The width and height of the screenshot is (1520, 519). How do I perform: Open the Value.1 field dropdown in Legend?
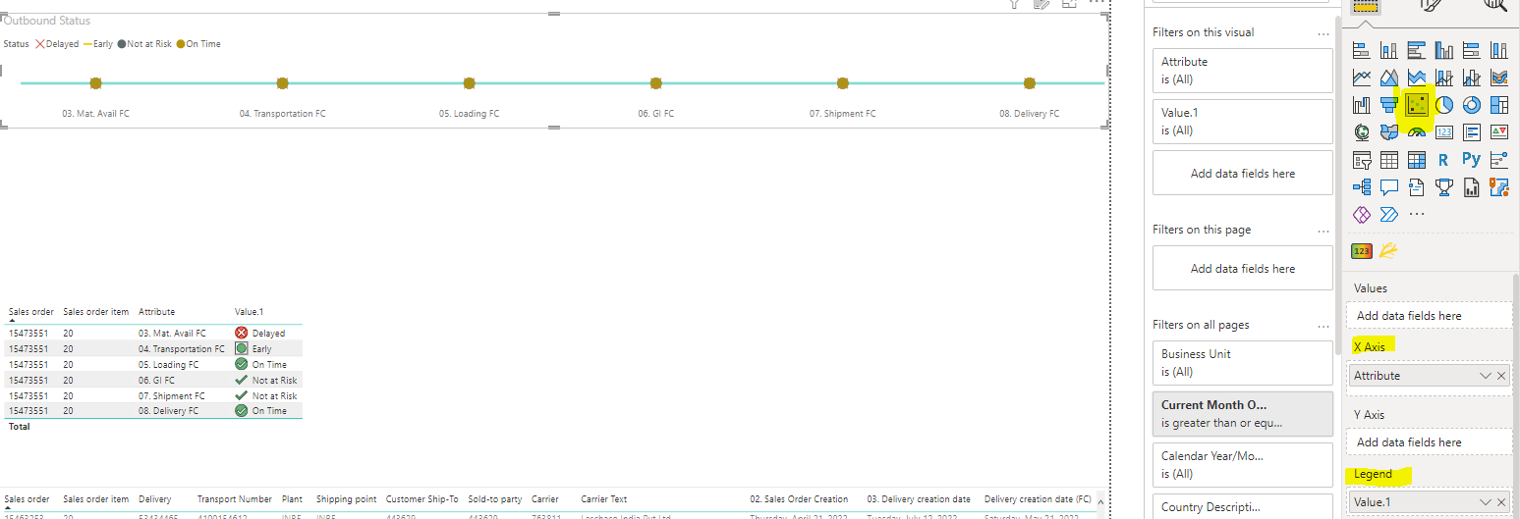(1486, 502)
